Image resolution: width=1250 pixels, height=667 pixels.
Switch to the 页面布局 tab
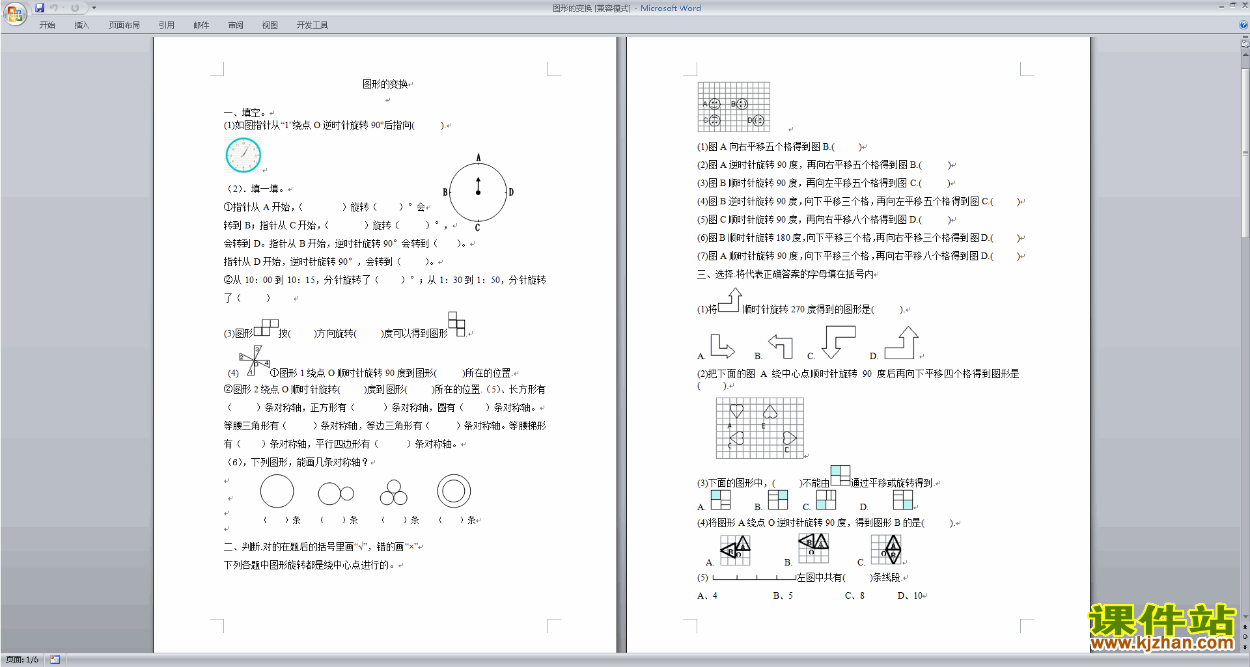[x=124, y=25]
